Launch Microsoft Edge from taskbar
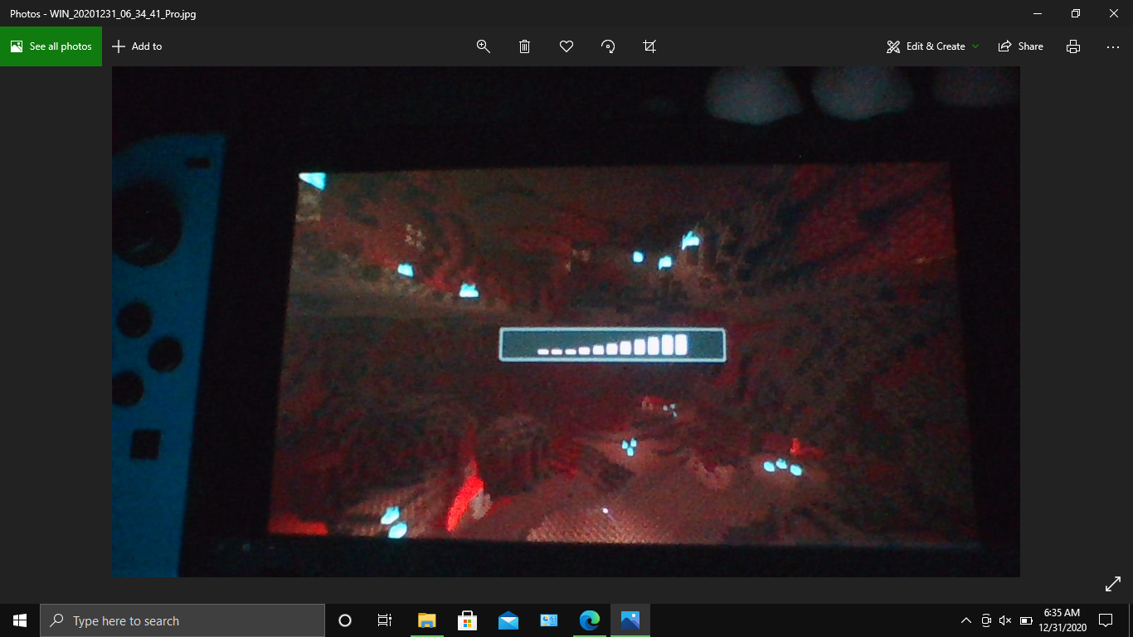1133x637 pixels. pyautogui.click(x=590, y=620)
